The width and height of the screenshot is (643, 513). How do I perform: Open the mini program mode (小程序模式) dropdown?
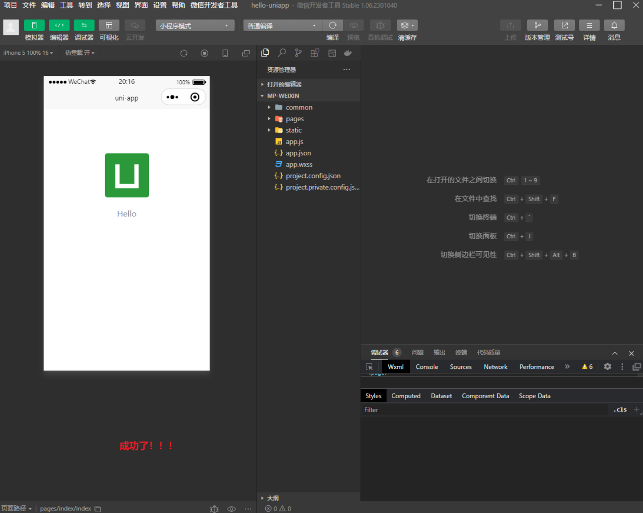click(195, 26)
